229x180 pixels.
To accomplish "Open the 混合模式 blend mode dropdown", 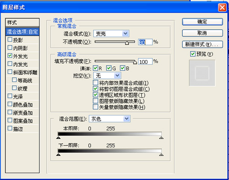I will 111,33.
